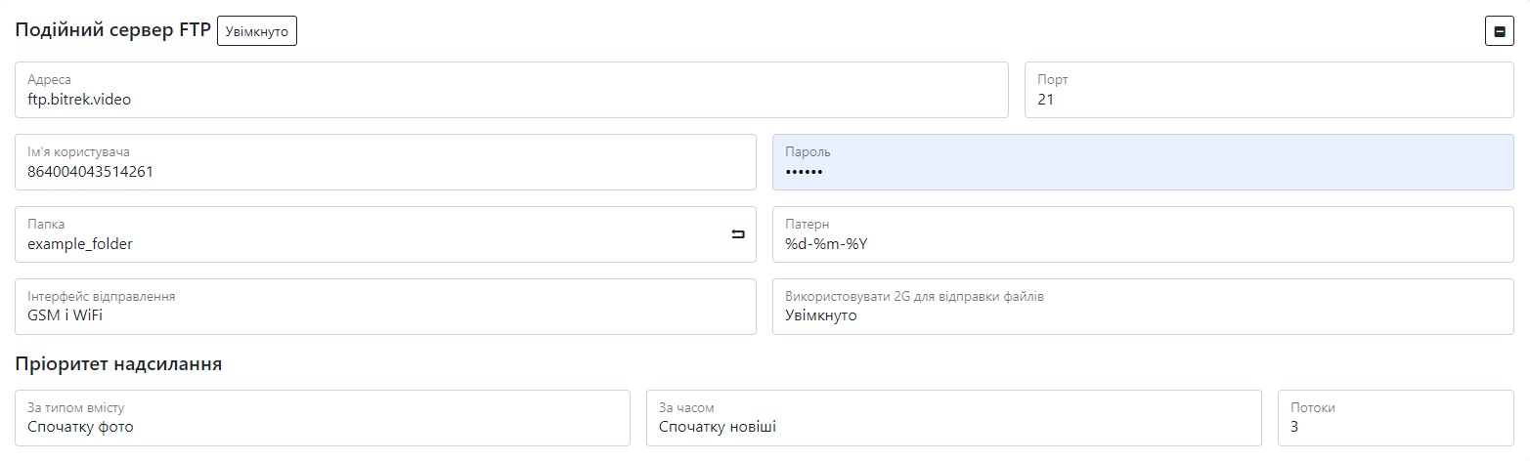This screenshot has height=461, width=1530.
Task: Click the %d-%m-%Y pattern value
Action: (x=826, y=244)
